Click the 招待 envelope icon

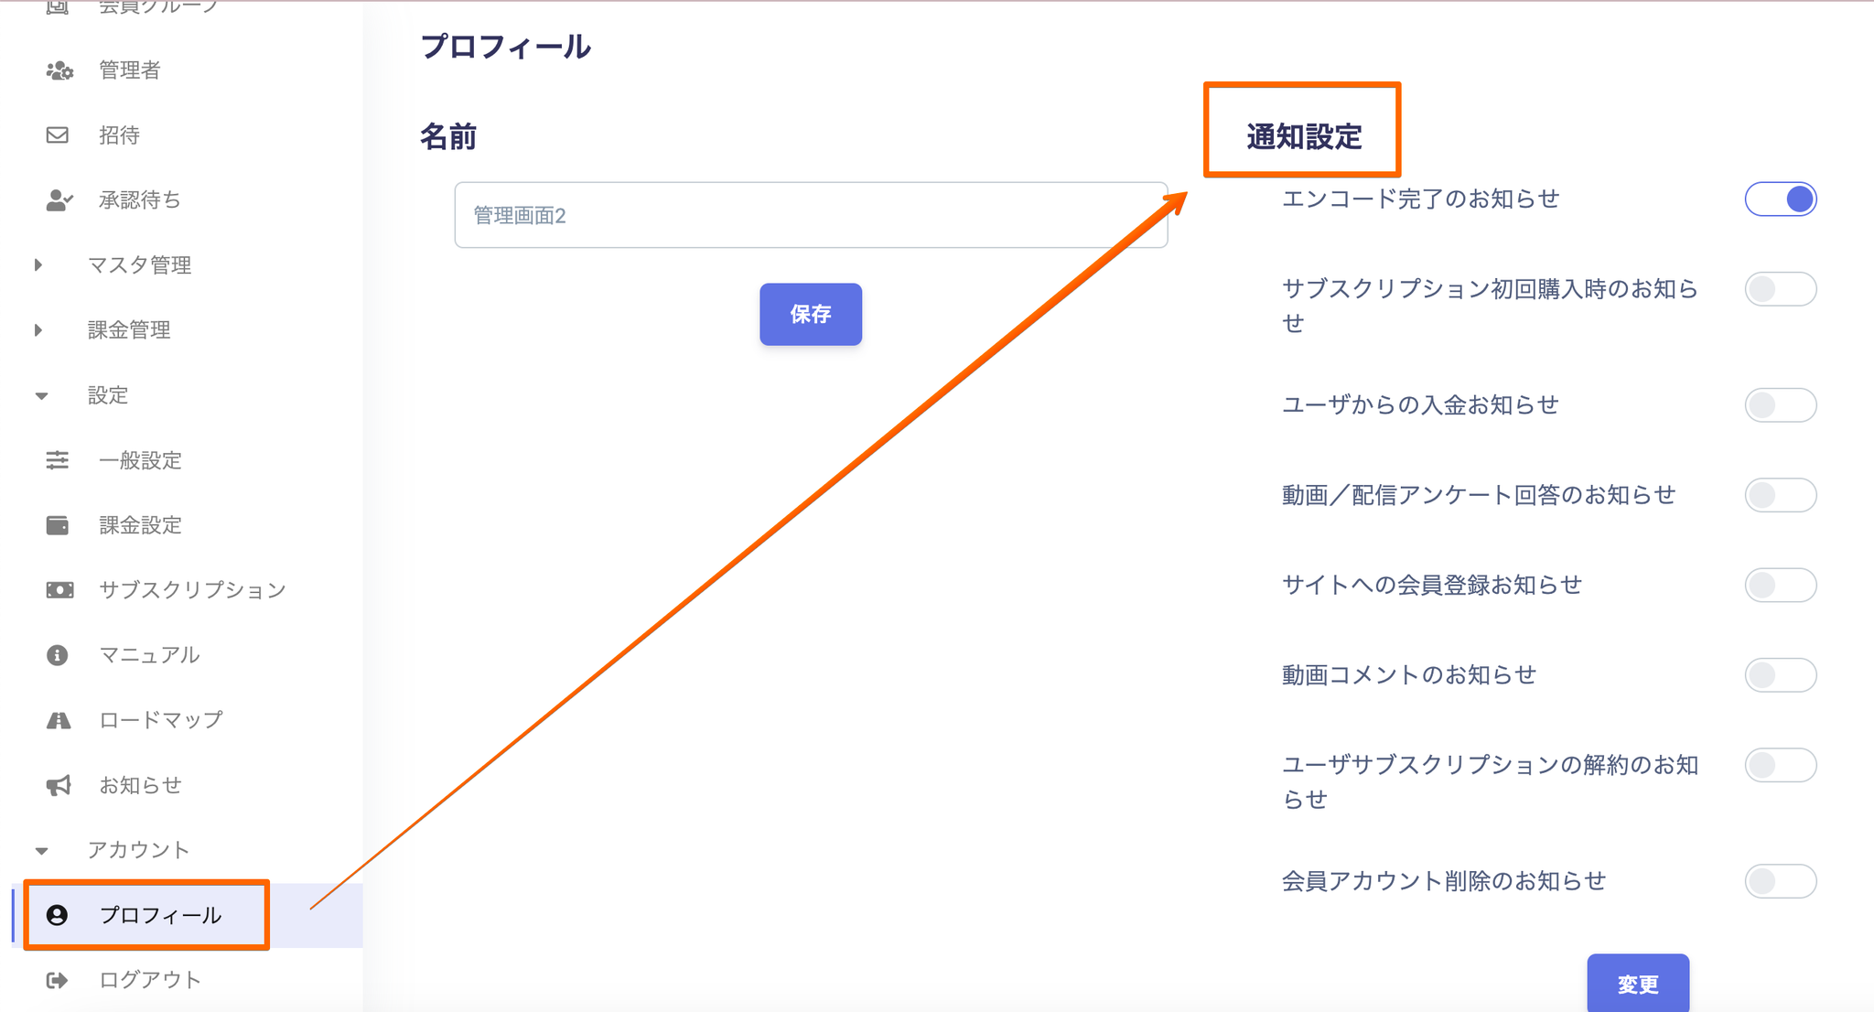pos(58,135)
